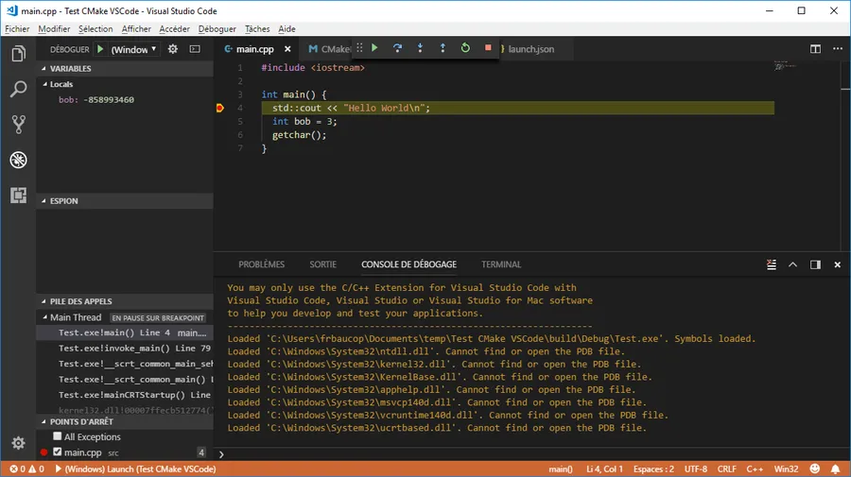Open editor more actions ellipsis

pos(838,49)
